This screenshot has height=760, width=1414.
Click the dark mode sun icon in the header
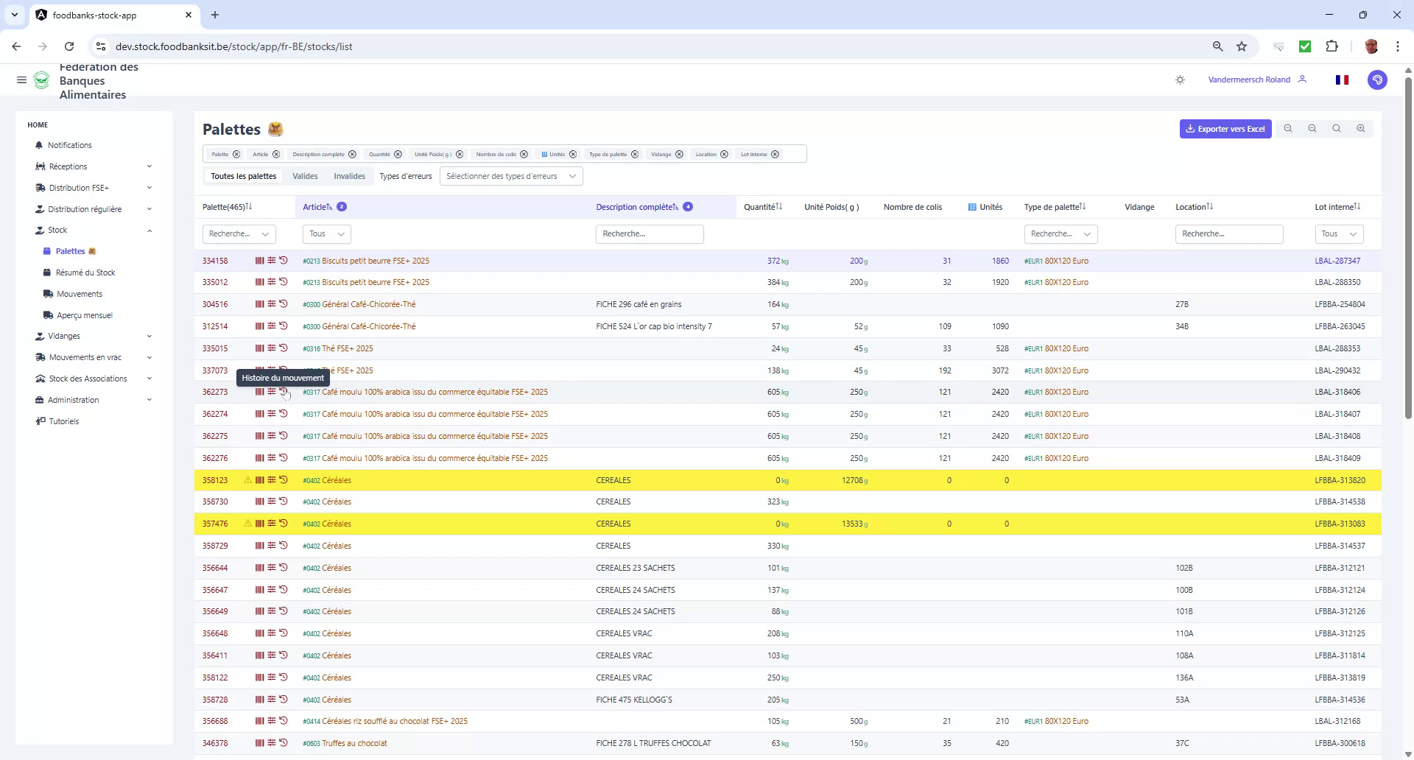tap(1180, 80)
